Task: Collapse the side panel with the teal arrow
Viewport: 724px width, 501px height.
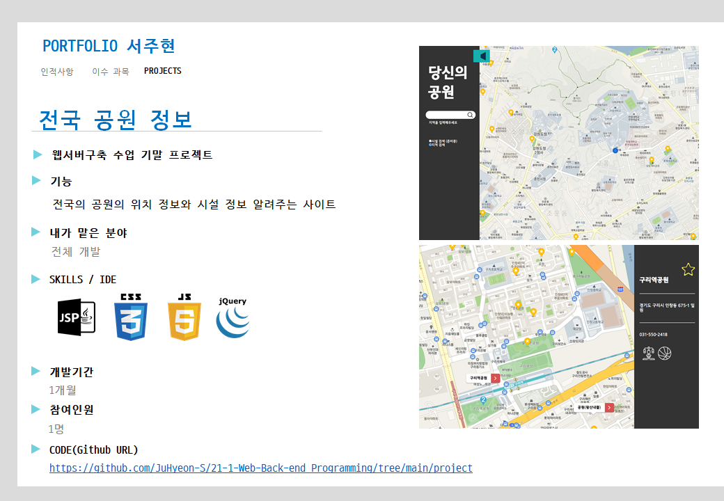Action: [x=482, y=56]
